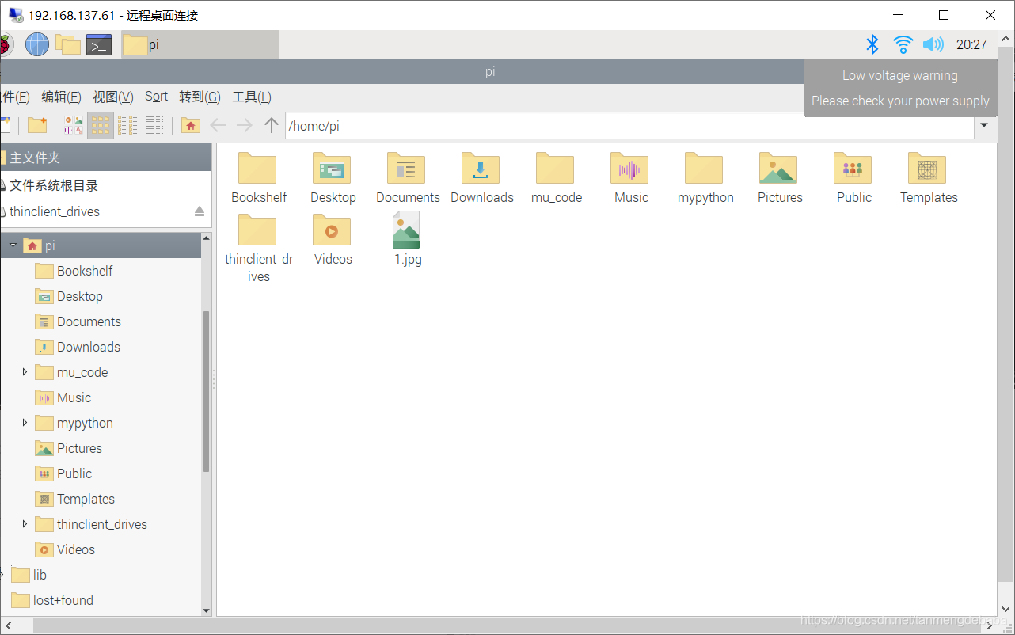The width and height of the screenshot is (1015, 635).
Task: Open the address bar history dropdown
Action: [985, 125]
